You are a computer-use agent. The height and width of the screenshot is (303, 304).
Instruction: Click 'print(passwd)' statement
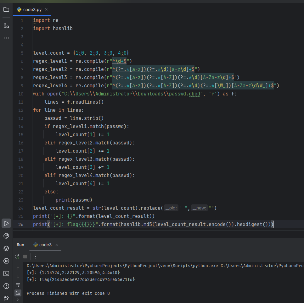click(74, 200)
